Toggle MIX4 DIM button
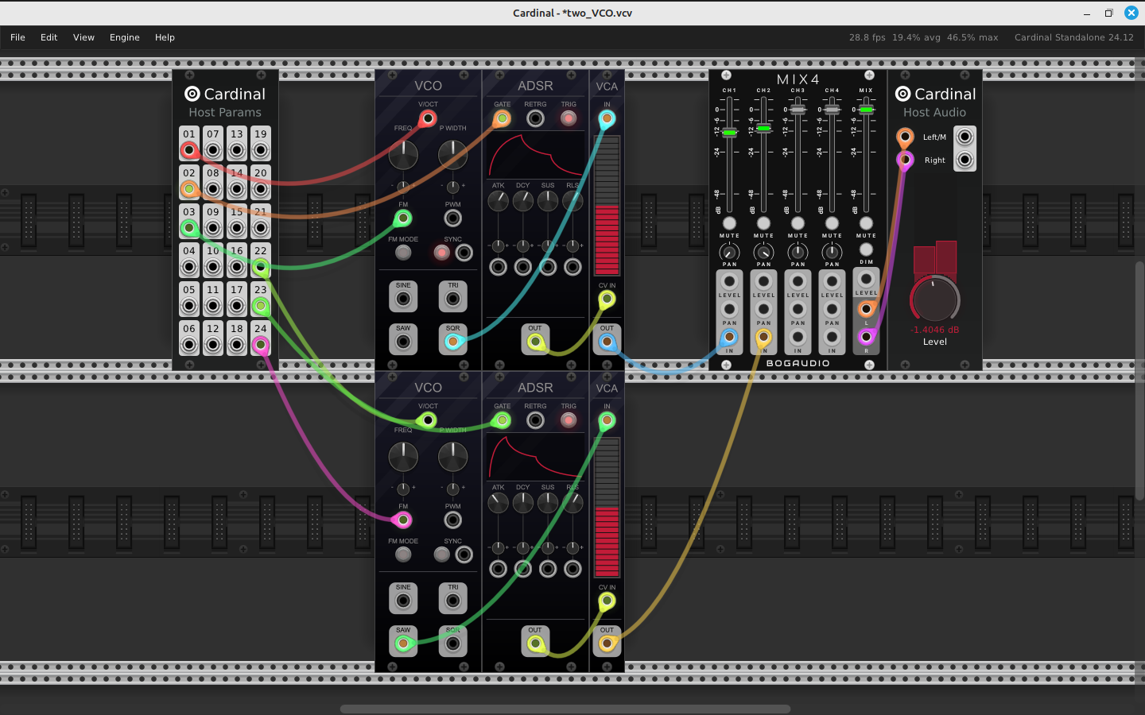The image size is (1145, 715). point(866,249)
